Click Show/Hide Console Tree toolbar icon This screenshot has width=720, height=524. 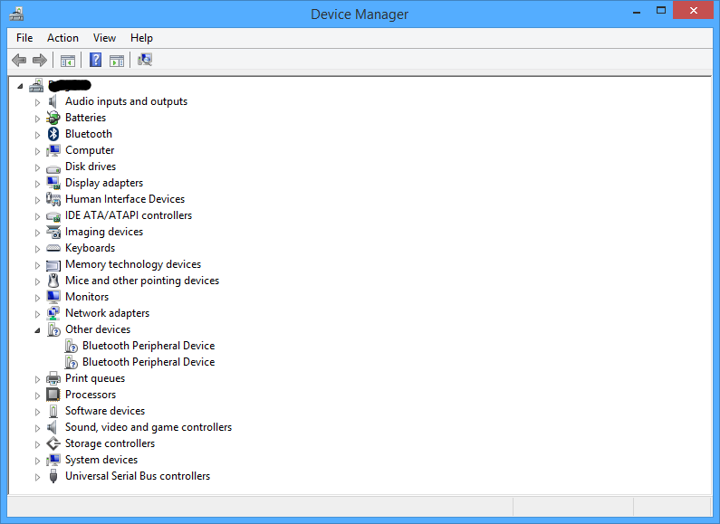coord(68,60)
